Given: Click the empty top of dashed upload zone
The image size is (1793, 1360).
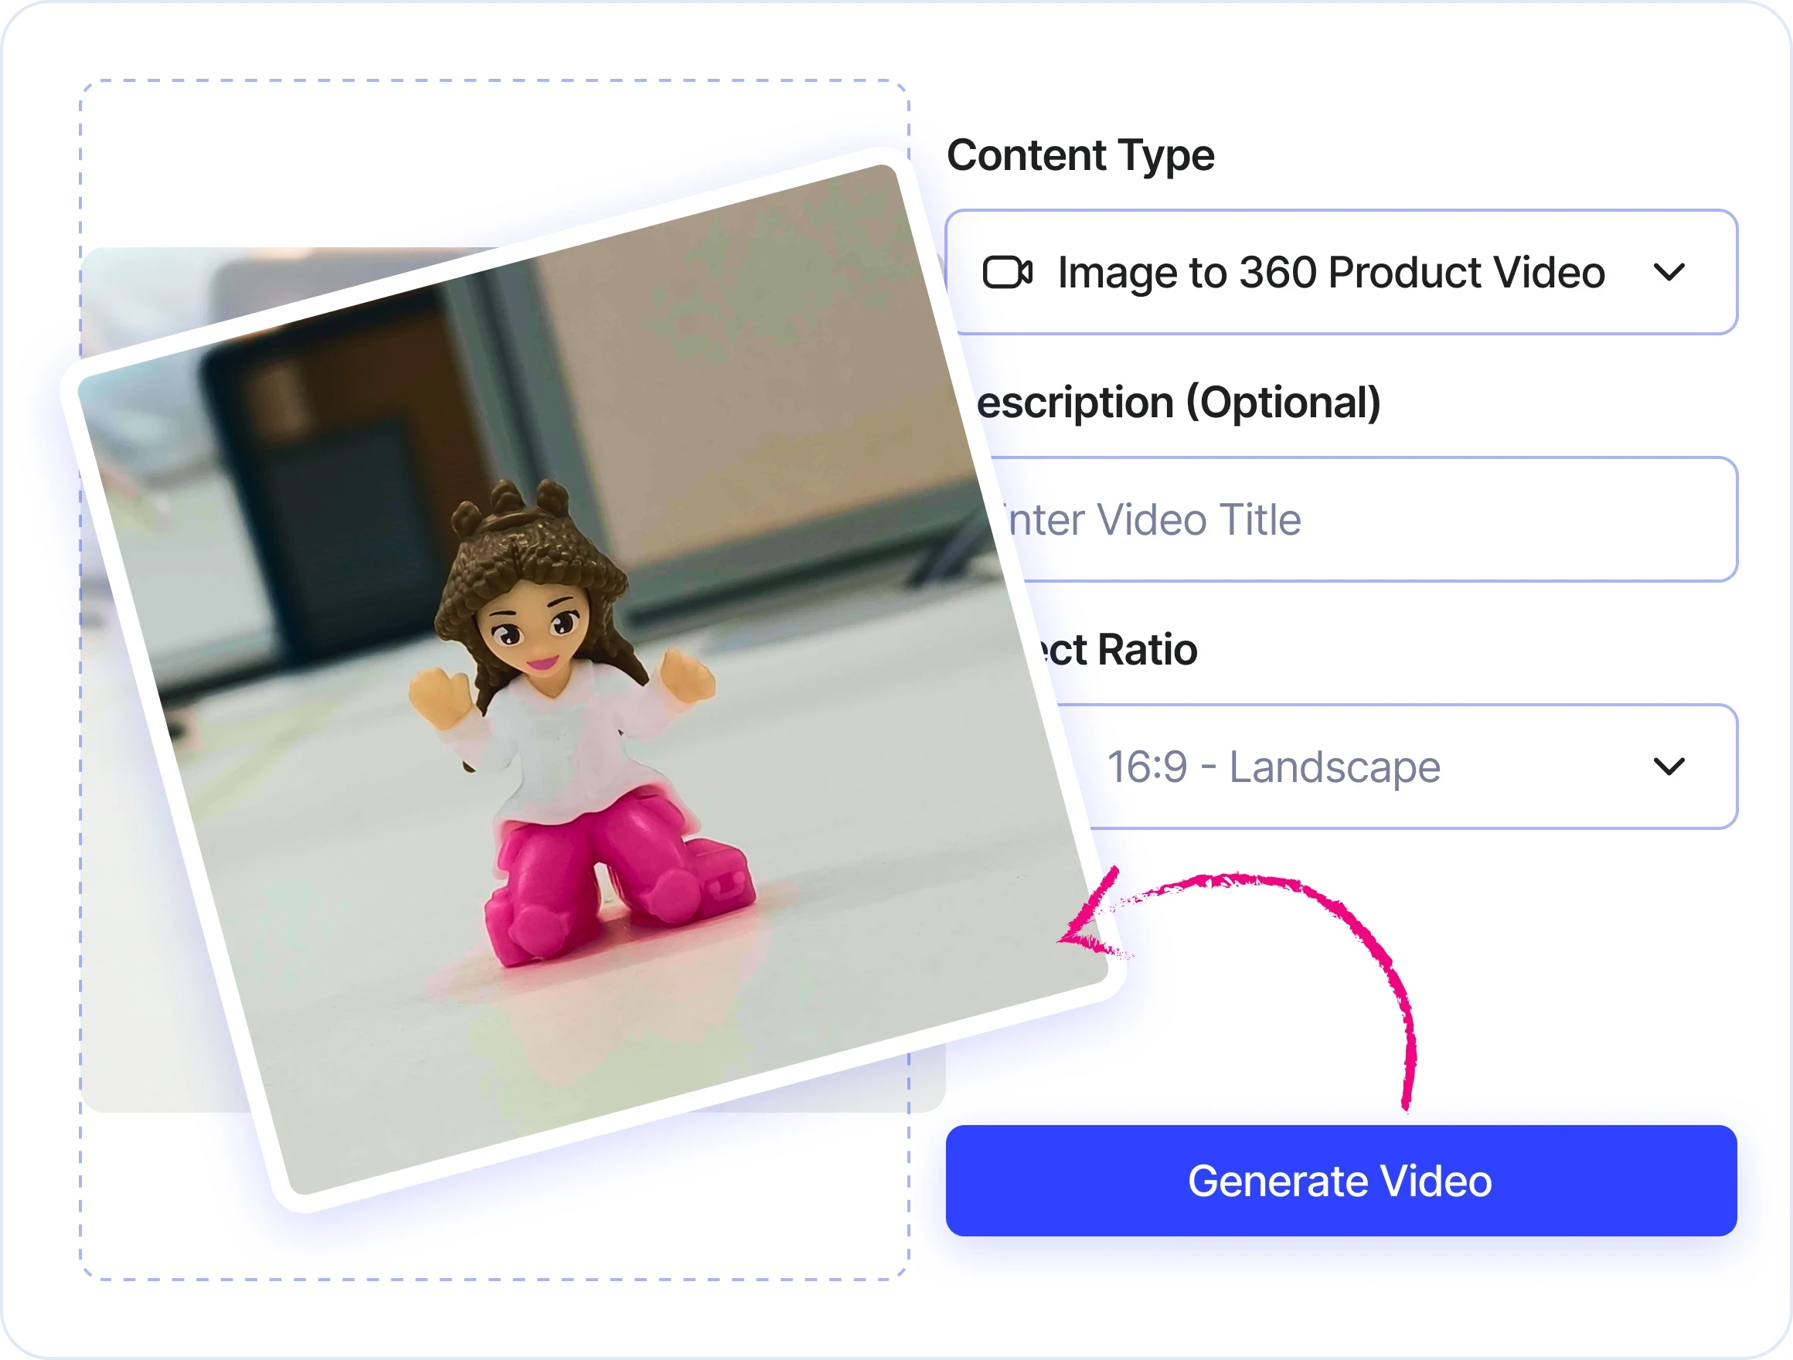Looking at the screenshot, I should tap(405, 162).
